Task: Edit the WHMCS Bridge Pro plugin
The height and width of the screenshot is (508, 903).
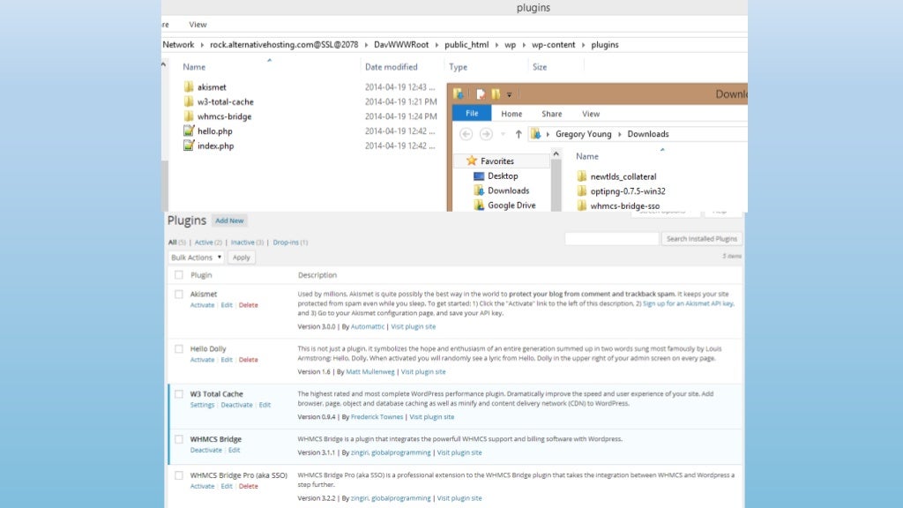Action: [227, 487]
